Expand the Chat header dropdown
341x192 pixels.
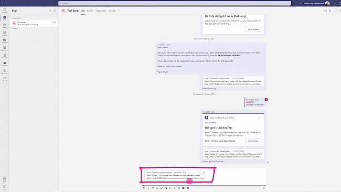pyautogui.click(x=19, y=10)
